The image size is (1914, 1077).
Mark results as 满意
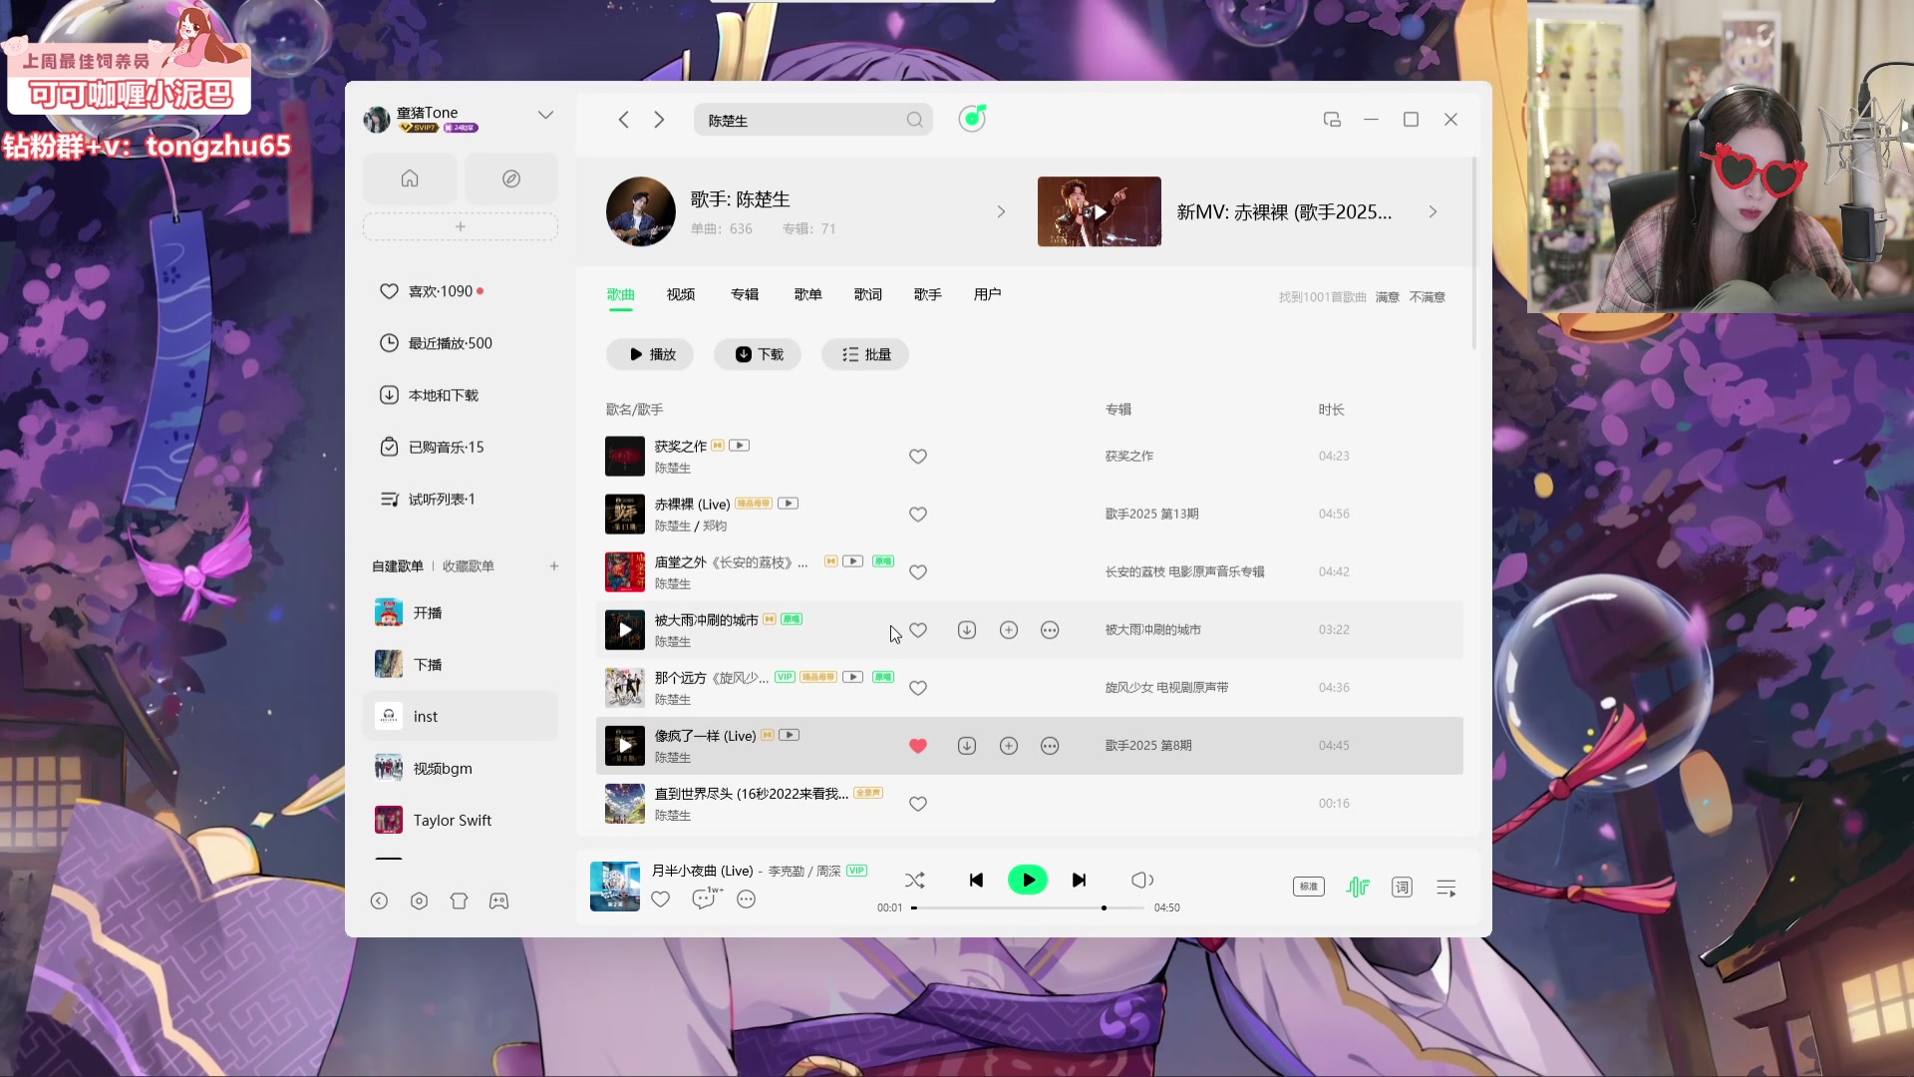click(1387, 297)
